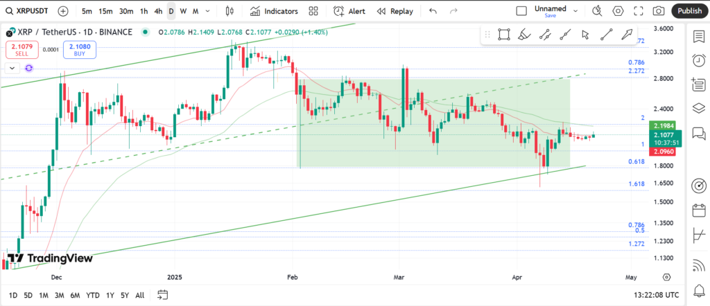
Task: Open the data window plus-list icon
Action: [x=699, y=84]
